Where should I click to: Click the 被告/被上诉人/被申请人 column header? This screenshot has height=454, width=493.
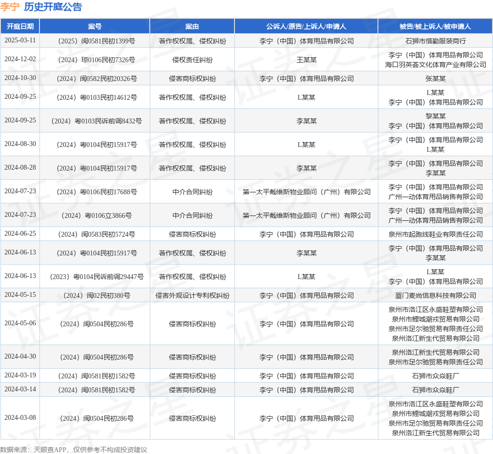pos(435,27)
